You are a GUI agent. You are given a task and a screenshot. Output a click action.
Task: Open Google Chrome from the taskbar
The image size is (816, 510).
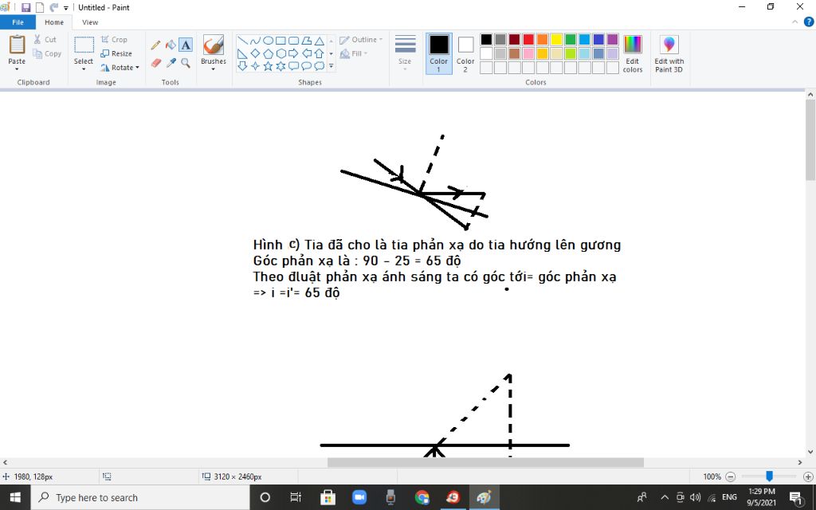coord(422,497)
